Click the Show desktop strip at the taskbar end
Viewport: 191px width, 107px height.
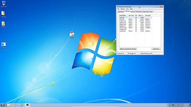(x=190, y=105)
